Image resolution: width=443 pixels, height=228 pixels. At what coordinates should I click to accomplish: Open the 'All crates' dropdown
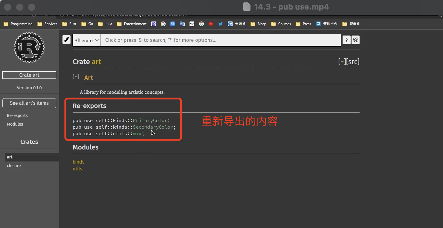tap(86, 40)
